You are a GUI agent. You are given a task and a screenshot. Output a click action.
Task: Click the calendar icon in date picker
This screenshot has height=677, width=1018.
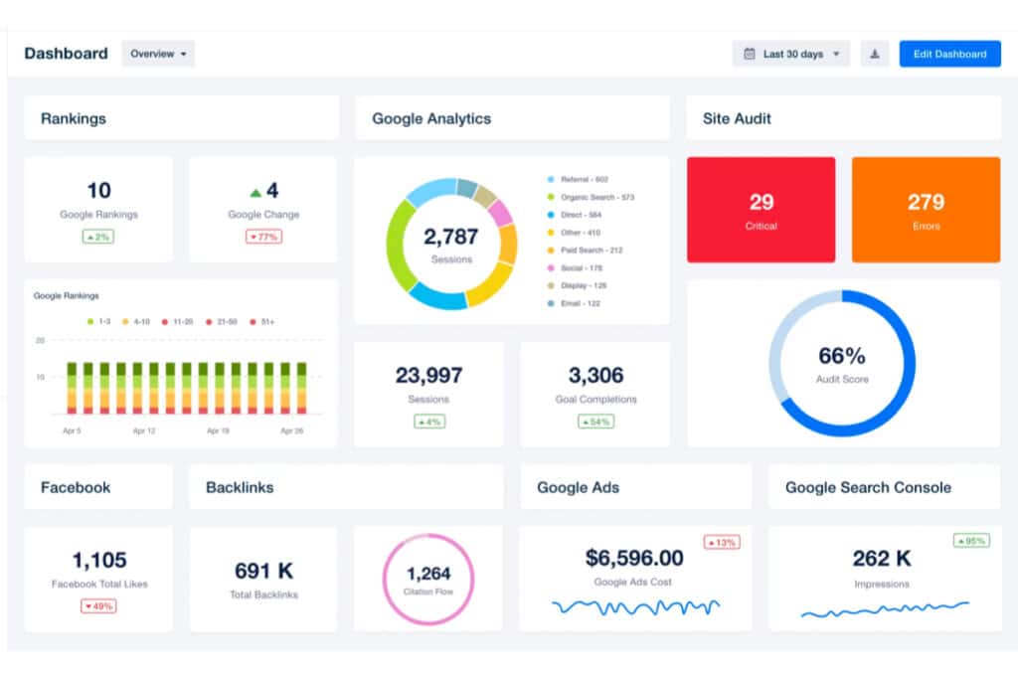[x=749, y=54]
